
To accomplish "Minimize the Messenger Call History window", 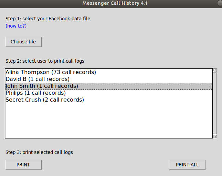I will [220, 3].
